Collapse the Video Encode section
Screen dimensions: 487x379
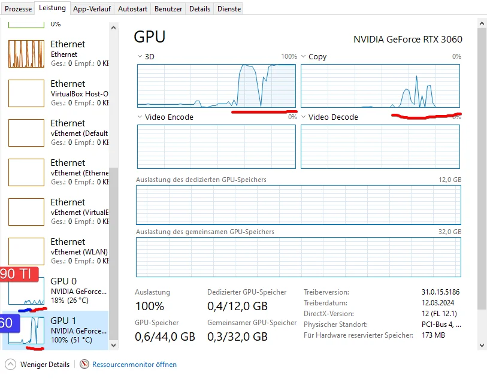point(140,117)
